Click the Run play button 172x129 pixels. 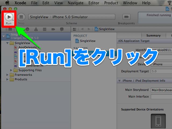9,17
